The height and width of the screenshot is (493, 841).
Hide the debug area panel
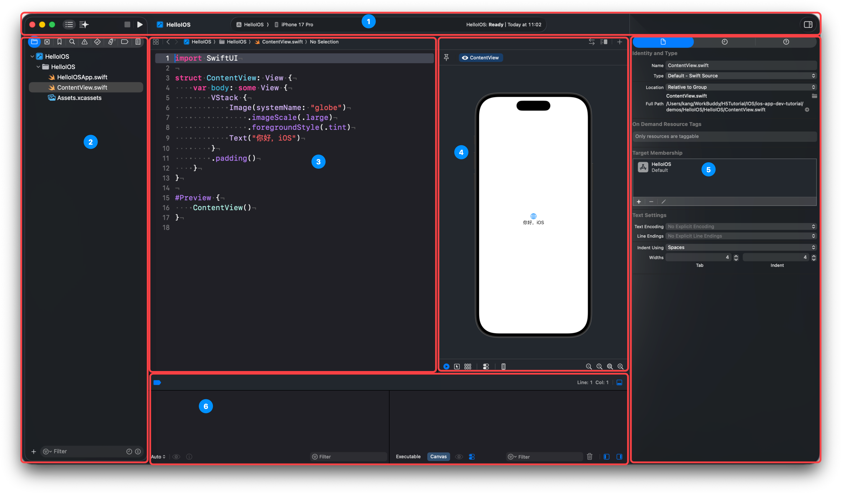point(619,382)
